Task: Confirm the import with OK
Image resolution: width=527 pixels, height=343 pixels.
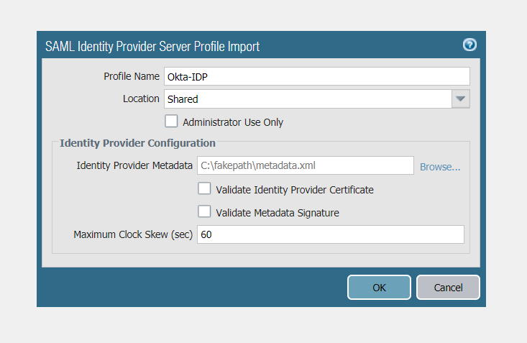Action: 379,288
